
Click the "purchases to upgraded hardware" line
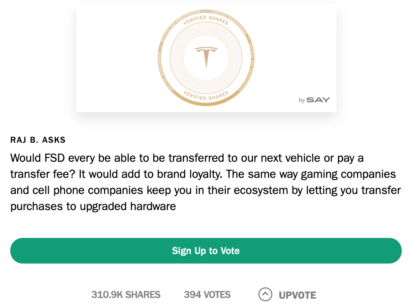(93, 206)
